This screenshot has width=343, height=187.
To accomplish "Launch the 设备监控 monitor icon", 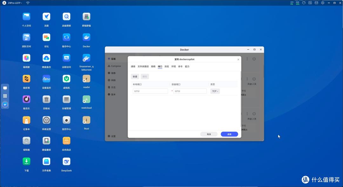I will [x=46, y=79].
